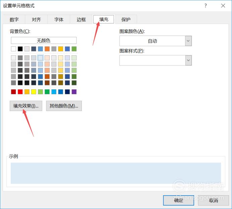
Task: Pick the bright red standard color
Action: click(x=20, y=92)
